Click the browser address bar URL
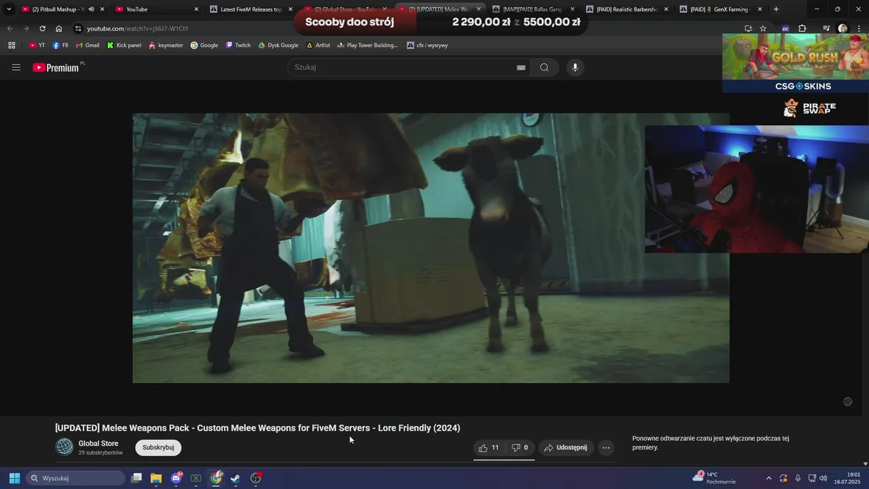Viewport: 869px width, 489px height. (138, 29)
